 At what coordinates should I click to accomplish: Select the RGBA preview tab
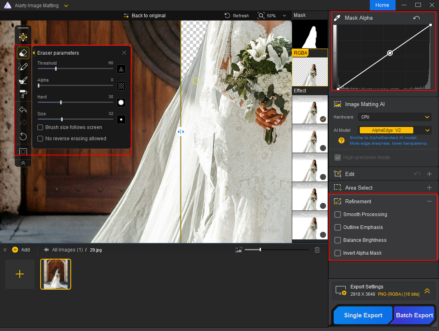click(x=300, y=53)
